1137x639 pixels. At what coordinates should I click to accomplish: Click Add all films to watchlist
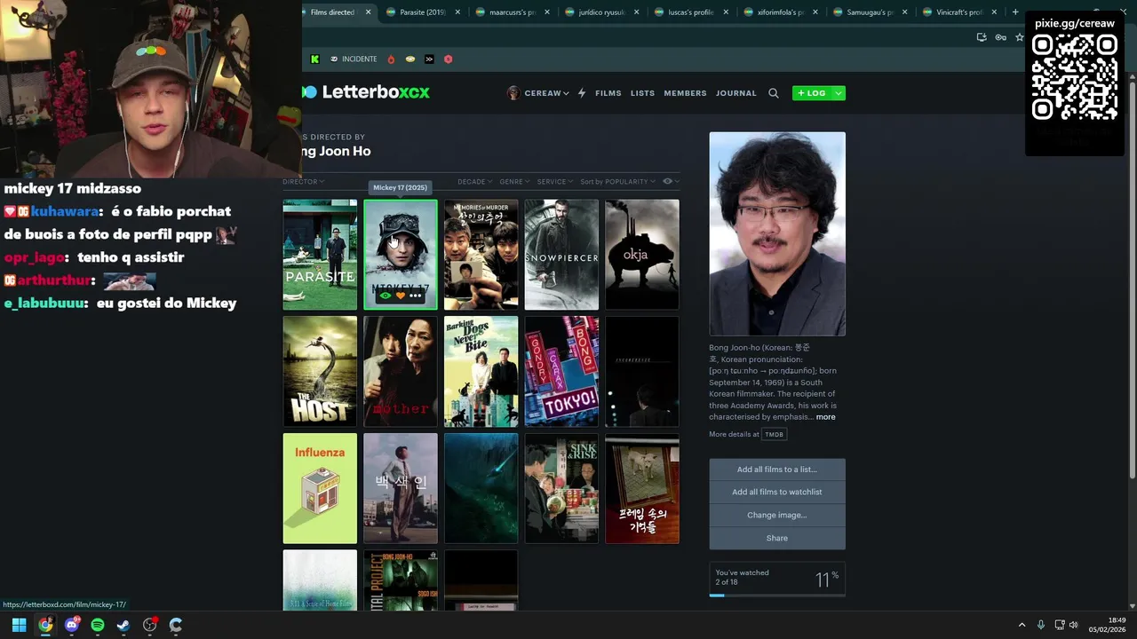pos(777,492)
